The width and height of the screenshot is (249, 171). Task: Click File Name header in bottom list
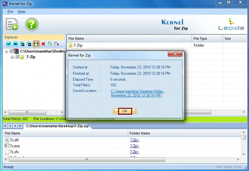click(65, 133)
